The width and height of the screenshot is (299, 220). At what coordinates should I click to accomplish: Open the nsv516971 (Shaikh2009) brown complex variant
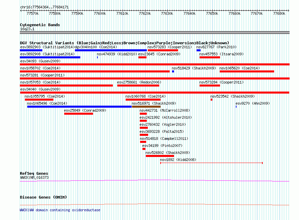point(146,107)
